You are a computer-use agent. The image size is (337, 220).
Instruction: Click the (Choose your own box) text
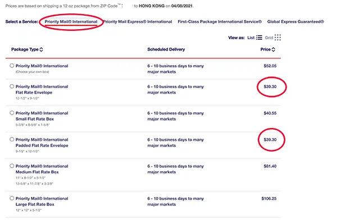(32, 72)
